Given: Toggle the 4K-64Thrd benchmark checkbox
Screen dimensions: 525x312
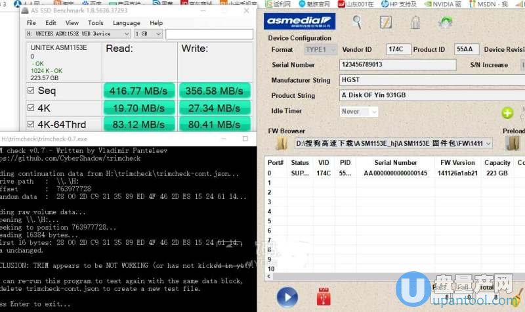Looking at the screenshot, I should coord(31,124).
